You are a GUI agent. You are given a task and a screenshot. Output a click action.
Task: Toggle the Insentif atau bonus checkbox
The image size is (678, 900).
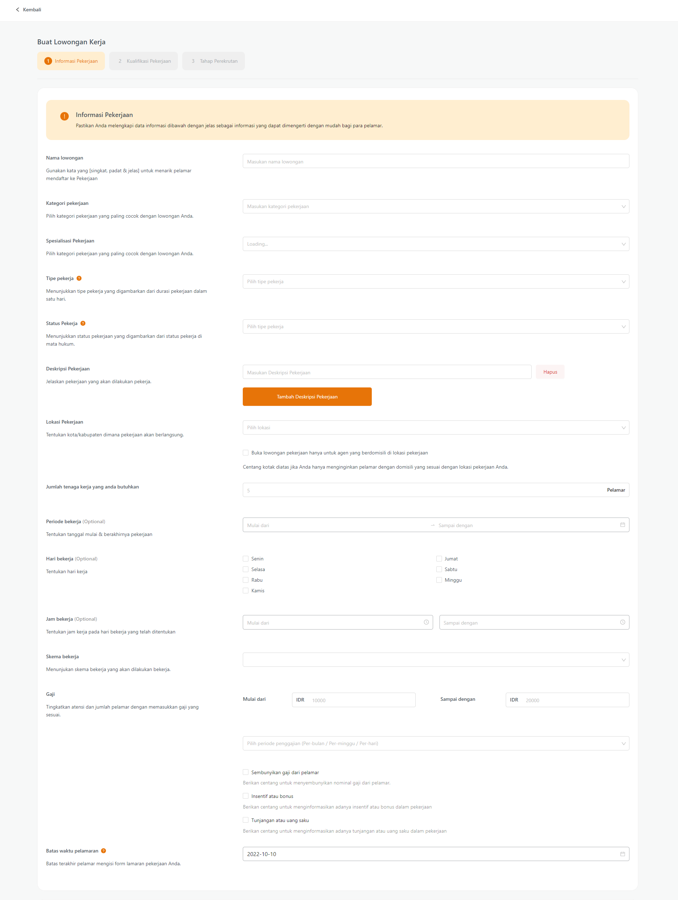coord(246,796)
